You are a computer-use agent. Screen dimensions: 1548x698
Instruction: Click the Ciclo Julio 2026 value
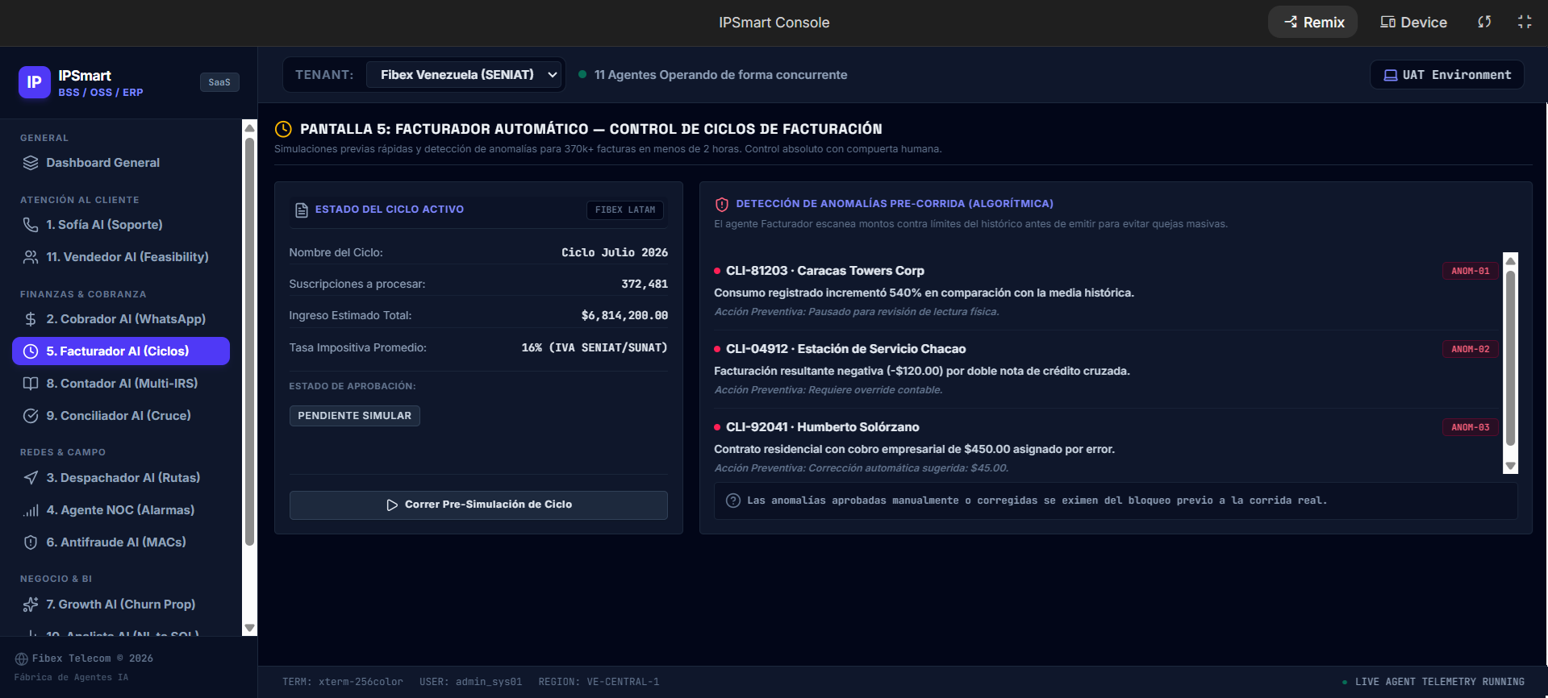click(x=615, y=253)
